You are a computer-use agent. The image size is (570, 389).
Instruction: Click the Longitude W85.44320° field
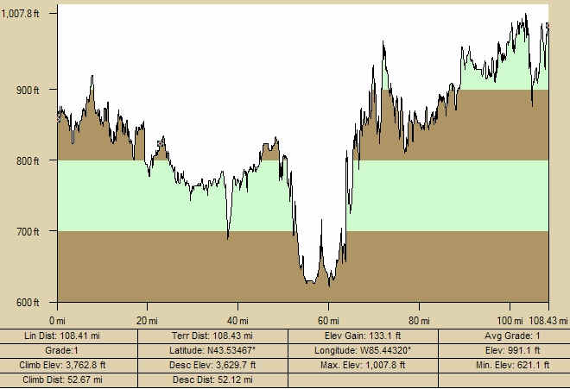coord(363,350)
